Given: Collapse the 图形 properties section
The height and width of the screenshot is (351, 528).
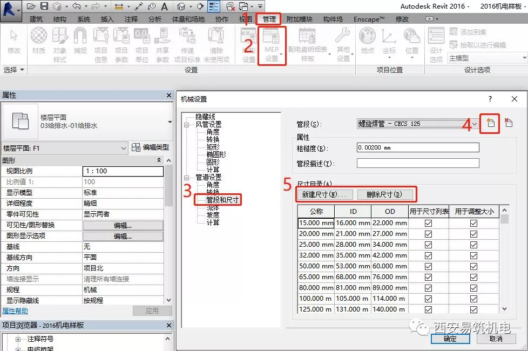Looking at the screenshot, I should pyautogui.click(x=159, y=160).
